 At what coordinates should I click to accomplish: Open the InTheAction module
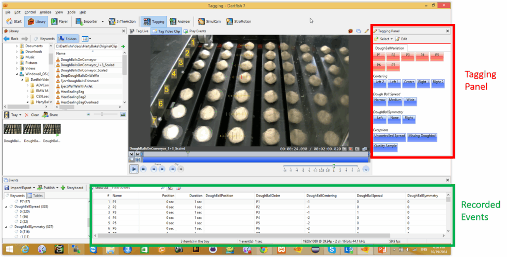click(122, 21)
